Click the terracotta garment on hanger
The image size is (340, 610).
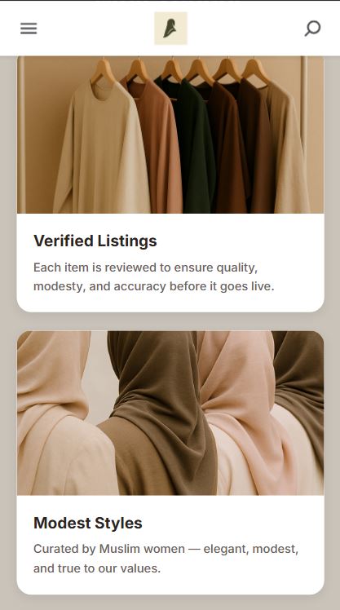[157, 148]
